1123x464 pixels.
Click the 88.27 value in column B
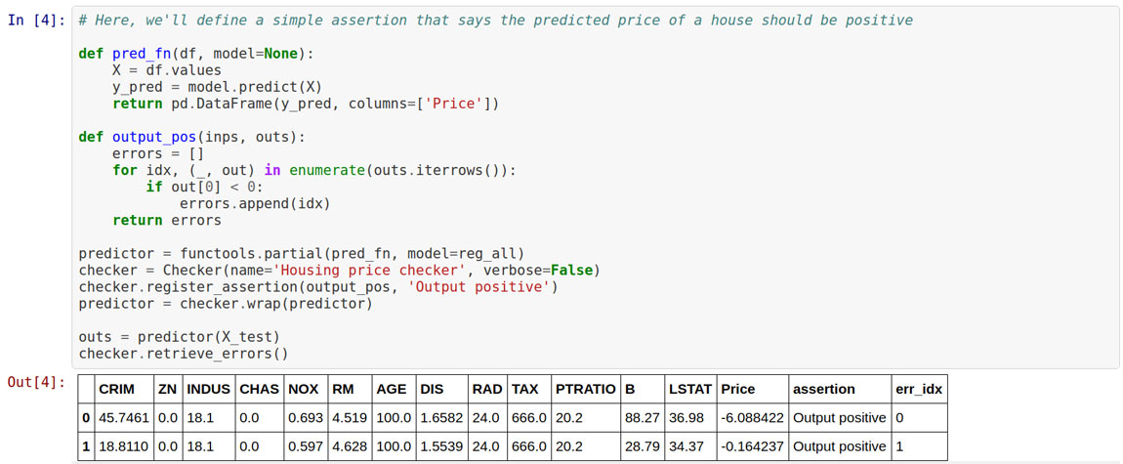[x=642, y=418]
